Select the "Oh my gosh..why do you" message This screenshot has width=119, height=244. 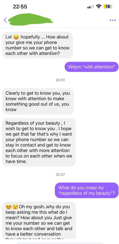coord(39,220)
